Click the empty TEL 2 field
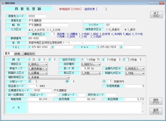 pyautogui.click(x=64, y=47)
